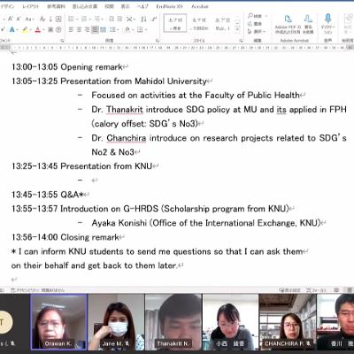Open the Mailings ribbon tab
Viewport: 354px width, 354px height.
click(x=85, y=6)
